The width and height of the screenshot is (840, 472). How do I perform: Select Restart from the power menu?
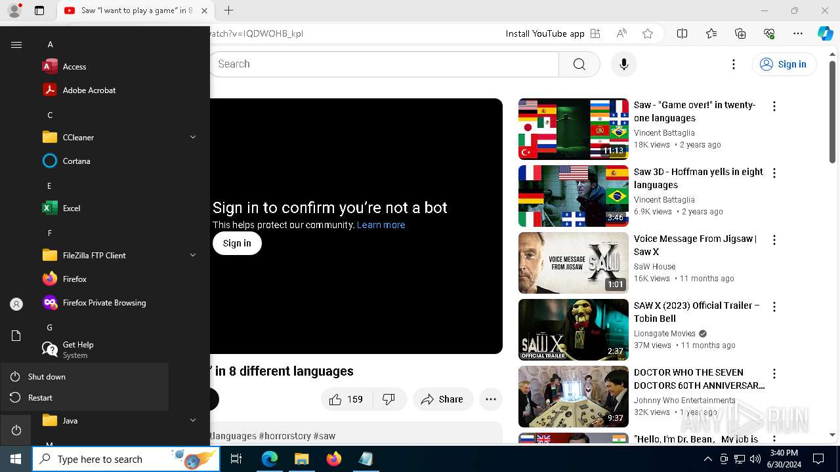[x=85, y=398]
